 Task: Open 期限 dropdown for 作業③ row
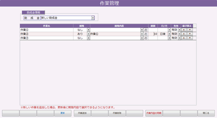pos(88,38)
